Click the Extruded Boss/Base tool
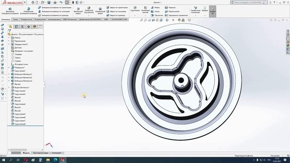The width and height of the screenshot is (290, 163). pos(10,11)
